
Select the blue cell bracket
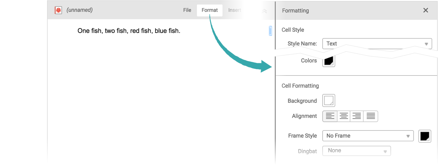coord(270,31)
